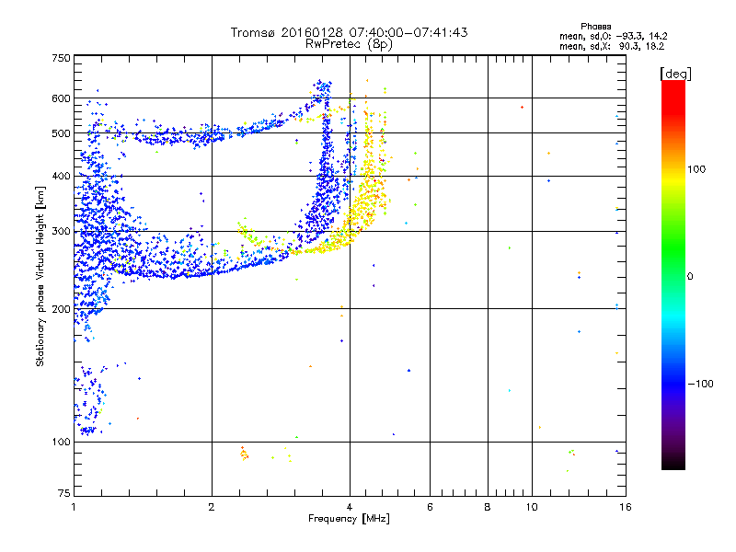Screen dimensions: 736x552
Task: Click the orange point cluster below 100 km
Action: tap(244, 454)
